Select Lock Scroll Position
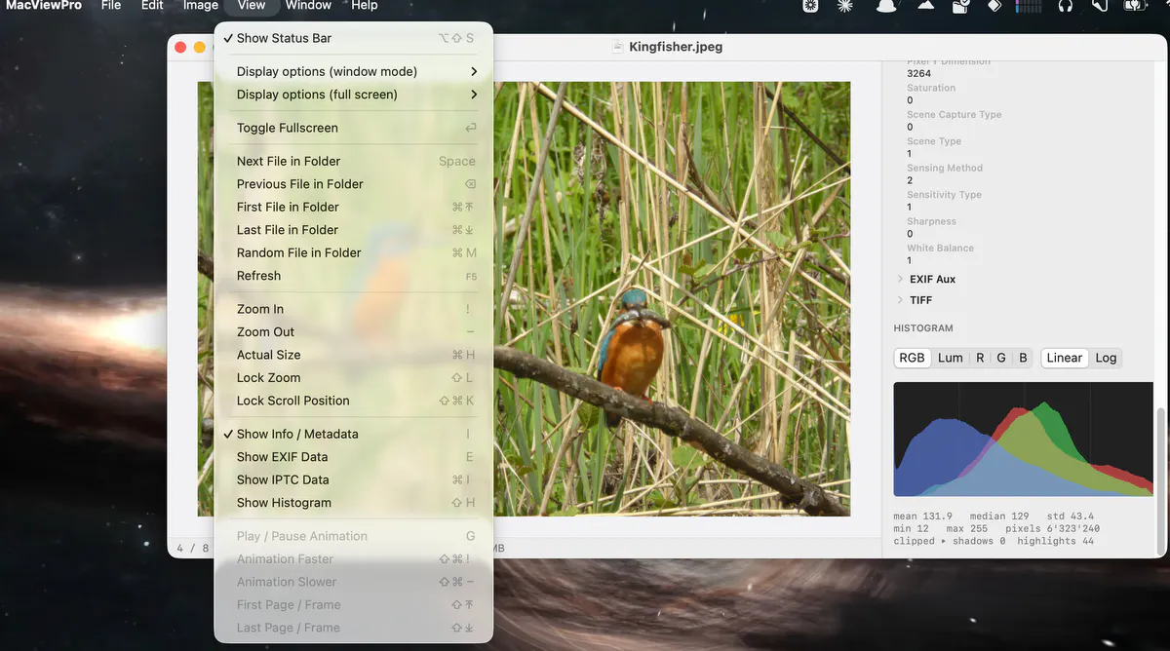The width and height of the screenshot is (1170, 651). (x=354, y=401)
